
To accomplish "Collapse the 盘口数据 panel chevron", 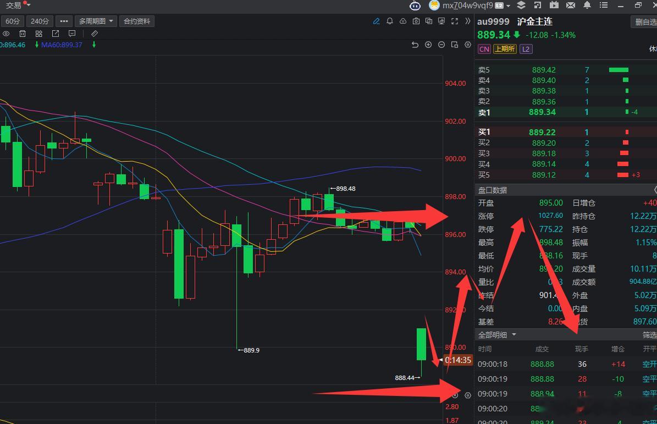I will (655, 190).
